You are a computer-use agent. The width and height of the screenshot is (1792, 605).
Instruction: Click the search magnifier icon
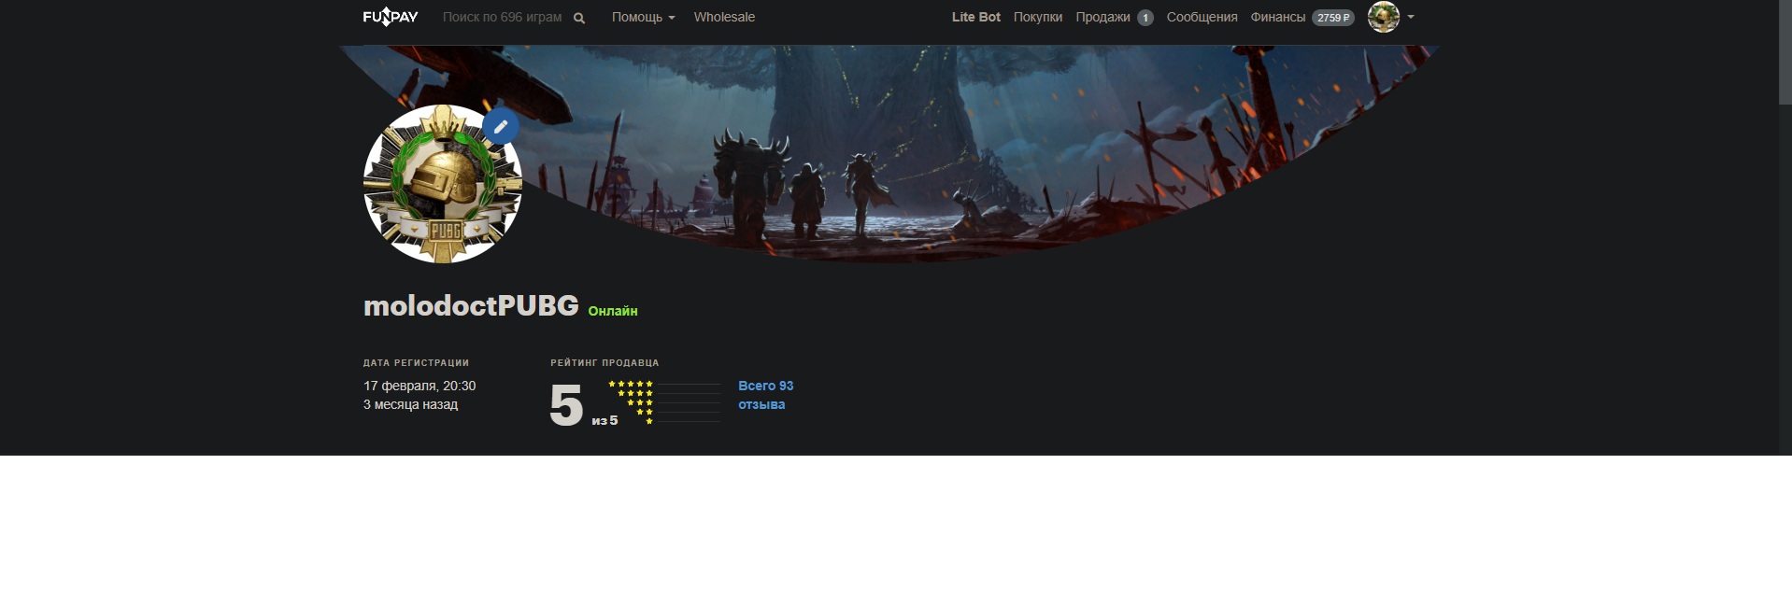click(579, 18)
